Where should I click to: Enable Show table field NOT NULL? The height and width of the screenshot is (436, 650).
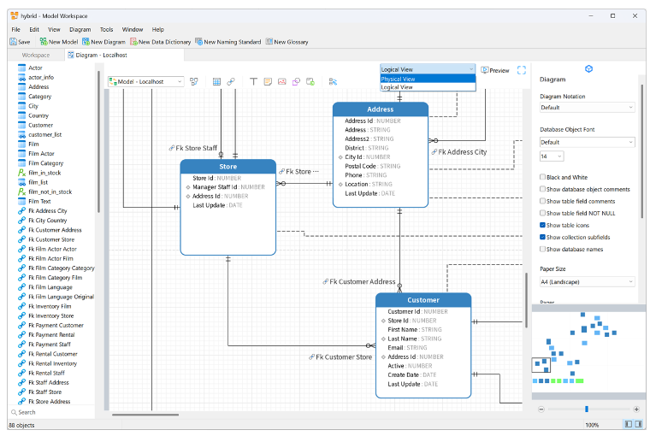[542, 213]
